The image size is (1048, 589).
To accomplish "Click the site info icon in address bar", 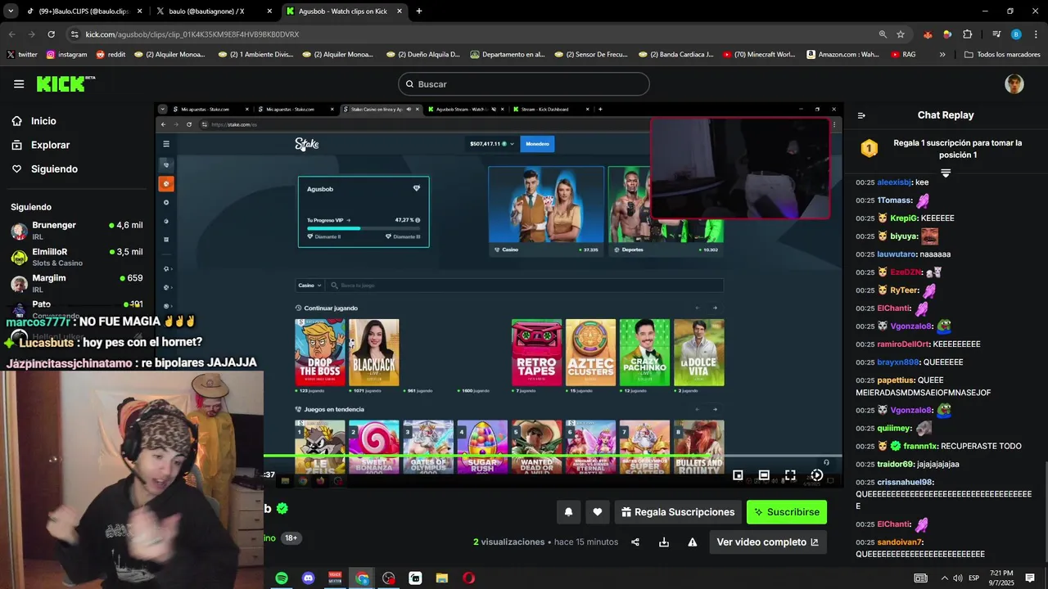I will tap(75, 34).
